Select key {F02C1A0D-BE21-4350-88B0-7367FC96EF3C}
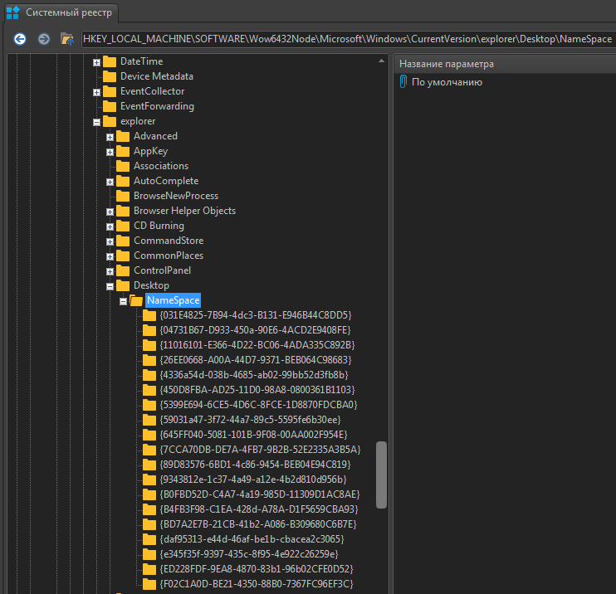Viewport: 616px width, 594px height. (257, 583)
